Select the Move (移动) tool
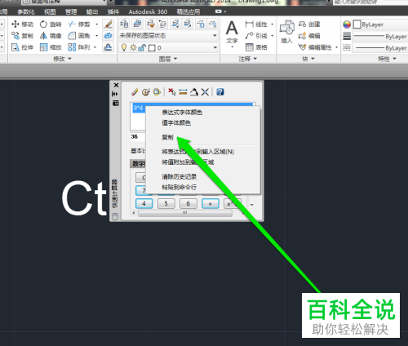The image size is (408, 346). pyautogui.click(x=22, y=24)
